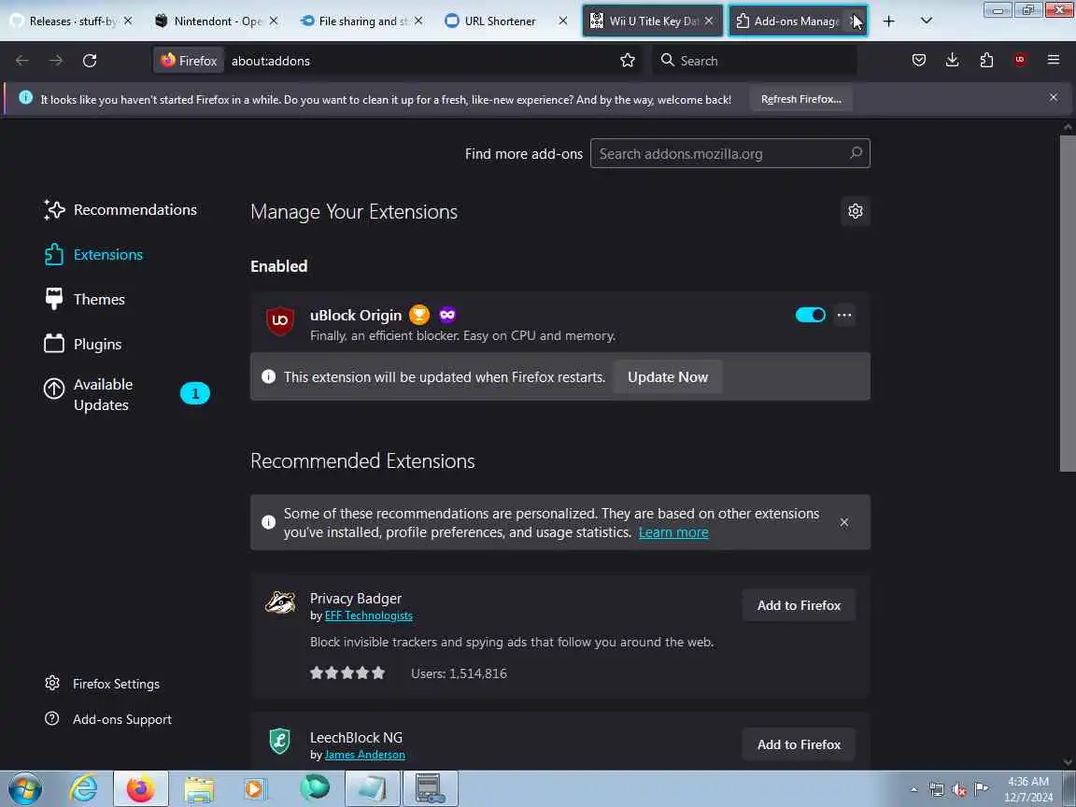The height and width of the screenshot is (807, 1076).
Task: Open Add-ons Support link
Action: click(x=108, y=719)
